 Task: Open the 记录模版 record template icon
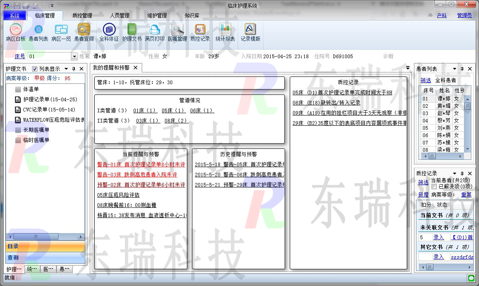(250, 33)
